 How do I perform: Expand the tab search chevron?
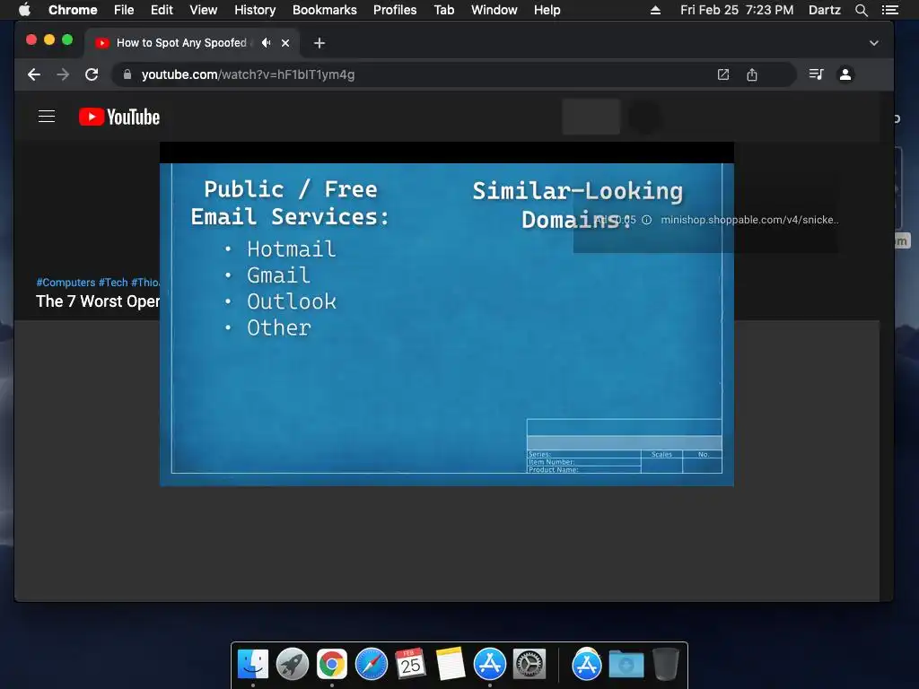point(874,43)
